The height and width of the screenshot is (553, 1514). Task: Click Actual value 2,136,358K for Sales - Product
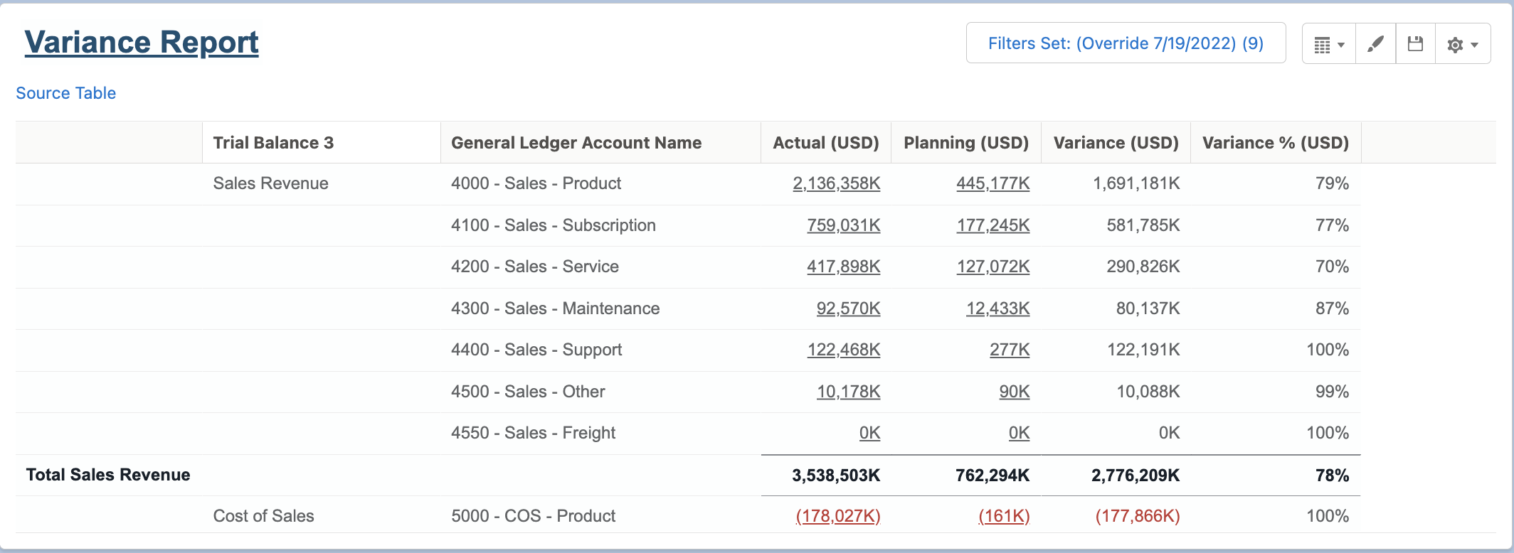click(x=836, y=183)
